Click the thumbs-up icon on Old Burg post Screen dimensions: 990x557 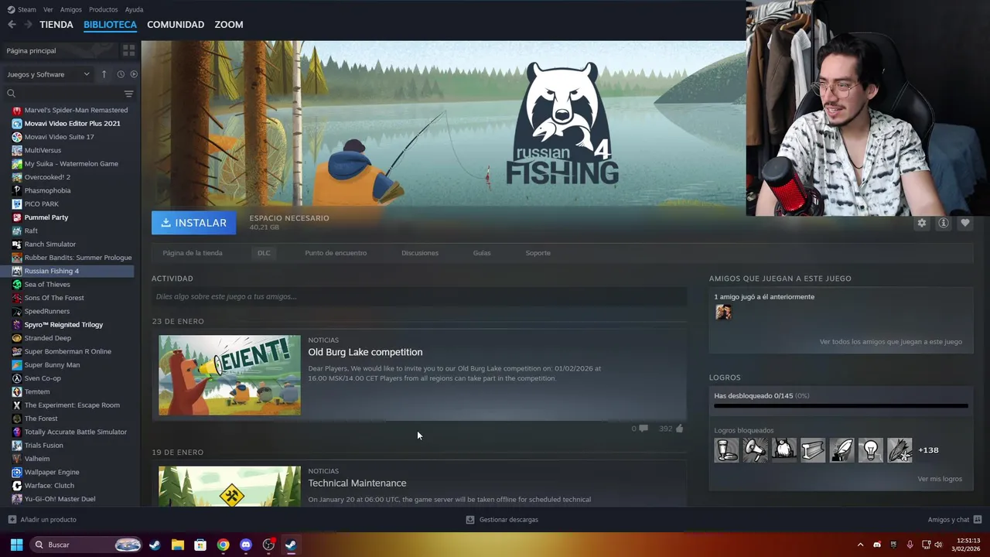(679, 428)
